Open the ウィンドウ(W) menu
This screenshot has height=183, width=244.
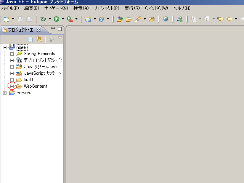click(156, 8)
